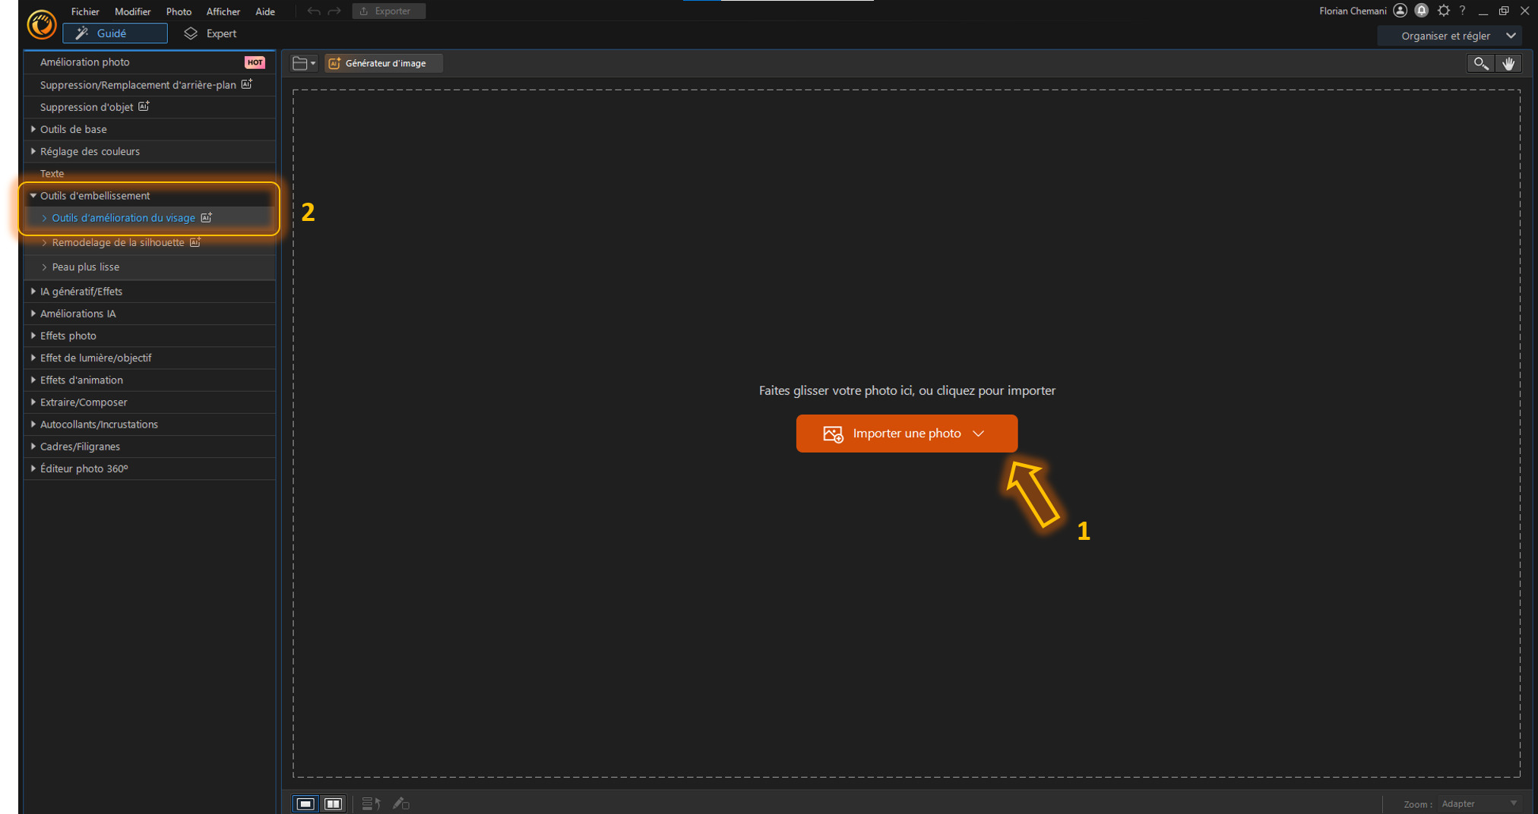
Task: Open the Settings gear icon
Action: pyautogui.click(x=1442, y=11)
